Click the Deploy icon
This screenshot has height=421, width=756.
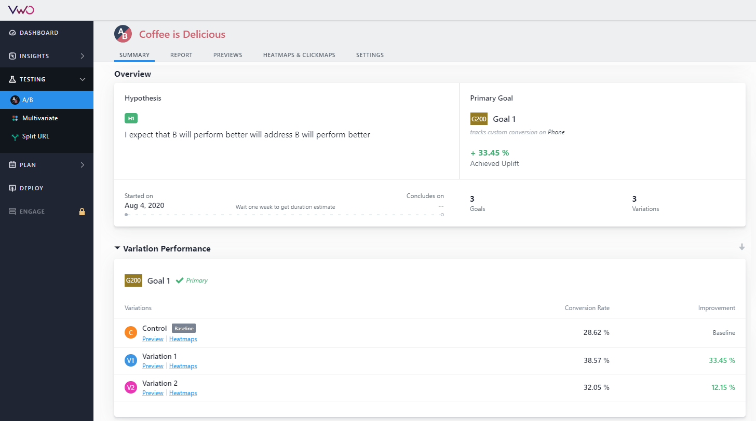click(12, 188)
